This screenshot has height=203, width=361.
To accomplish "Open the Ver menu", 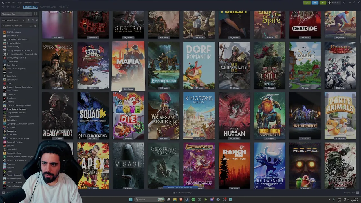I will point(13,3).
